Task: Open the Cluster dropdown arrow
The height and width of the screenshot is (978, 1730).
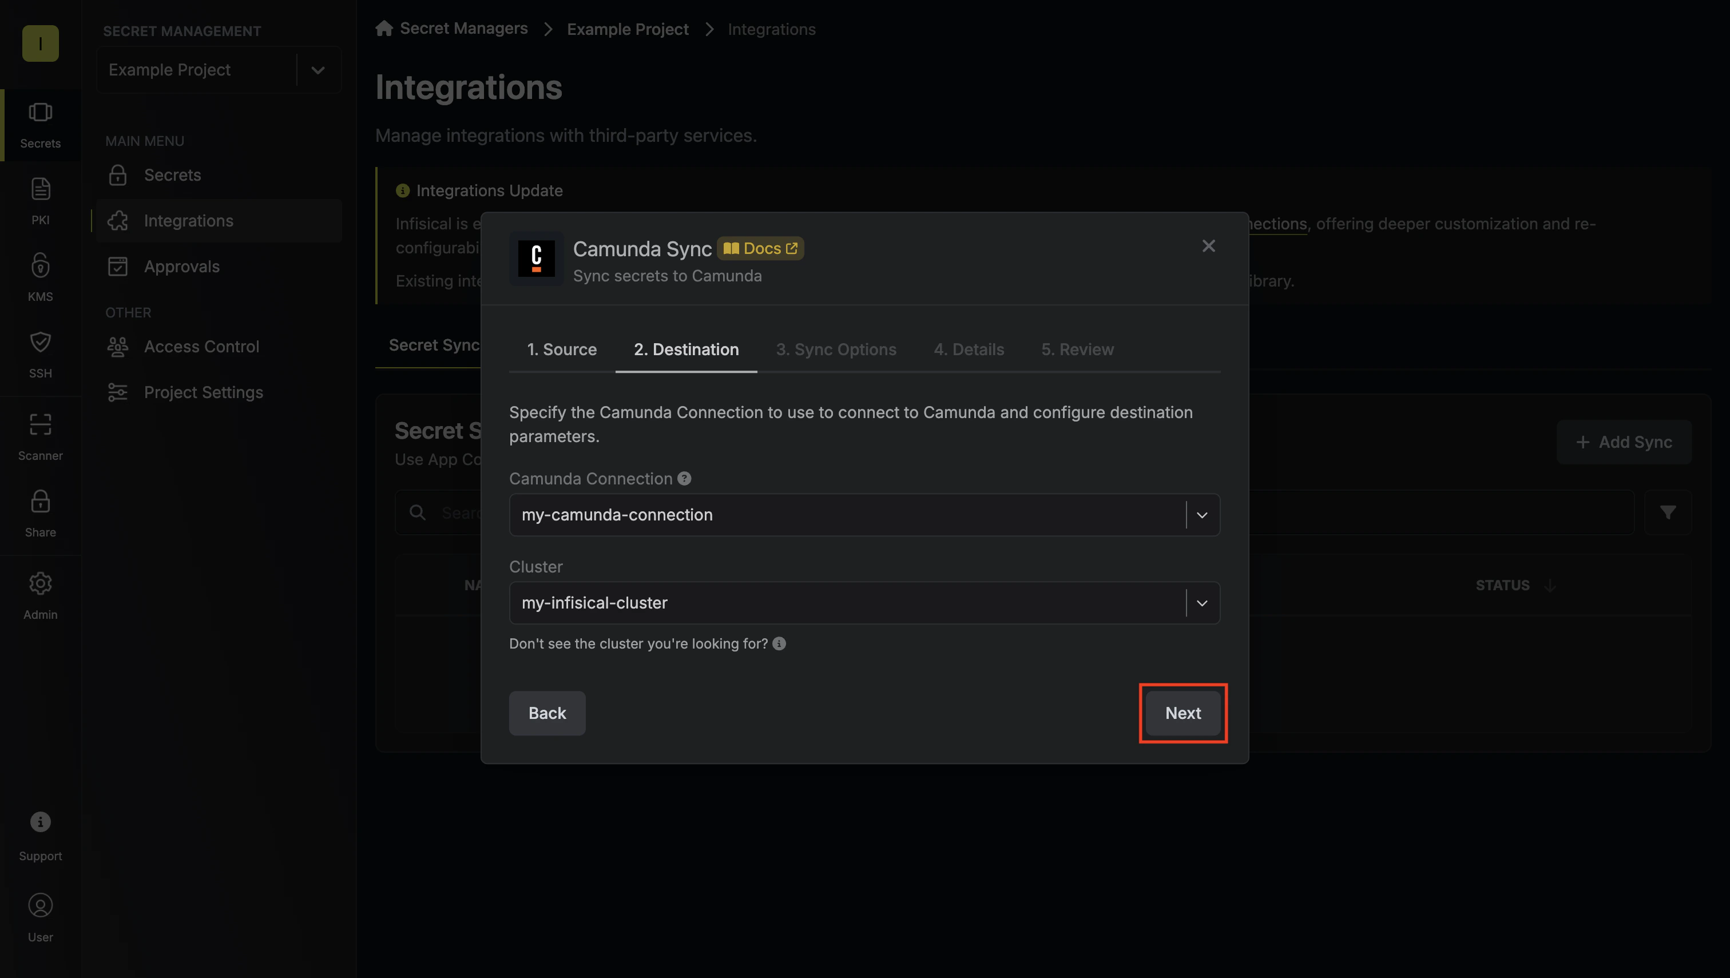Action: (1202, 602)
